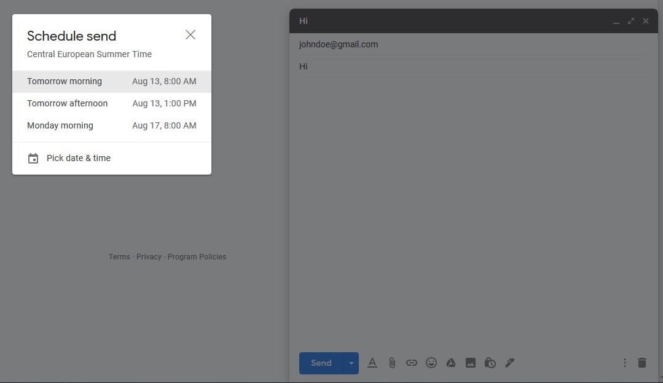The width and height of the screenshot is (663, 383).
Task: Open Pick date & time option
Action: pyautogui.click(x=112, y=158)
